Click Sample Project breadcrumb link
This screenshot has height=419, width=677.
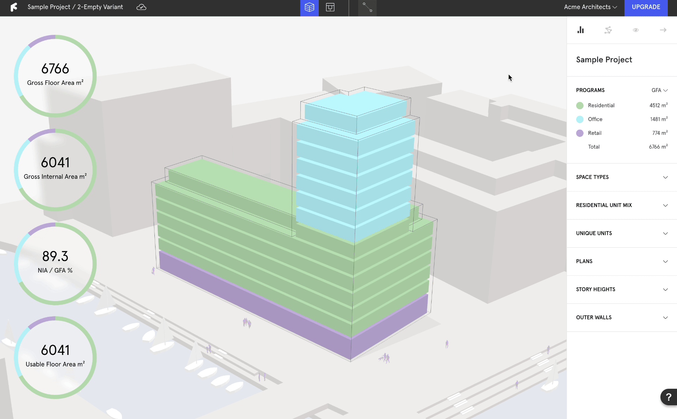tap(49, 7)
